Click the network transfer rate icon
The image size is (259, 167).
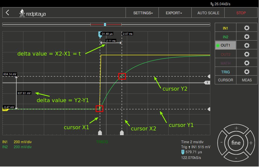tap(212, 4)
